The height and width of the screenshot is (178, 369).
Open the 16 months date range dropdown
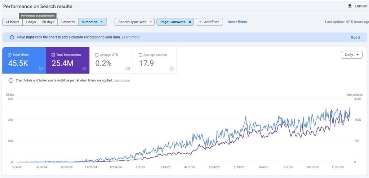coord(92,22)
